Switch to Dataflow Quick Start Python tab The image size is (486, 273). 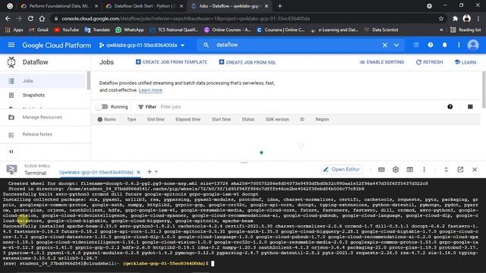(144, 6)
